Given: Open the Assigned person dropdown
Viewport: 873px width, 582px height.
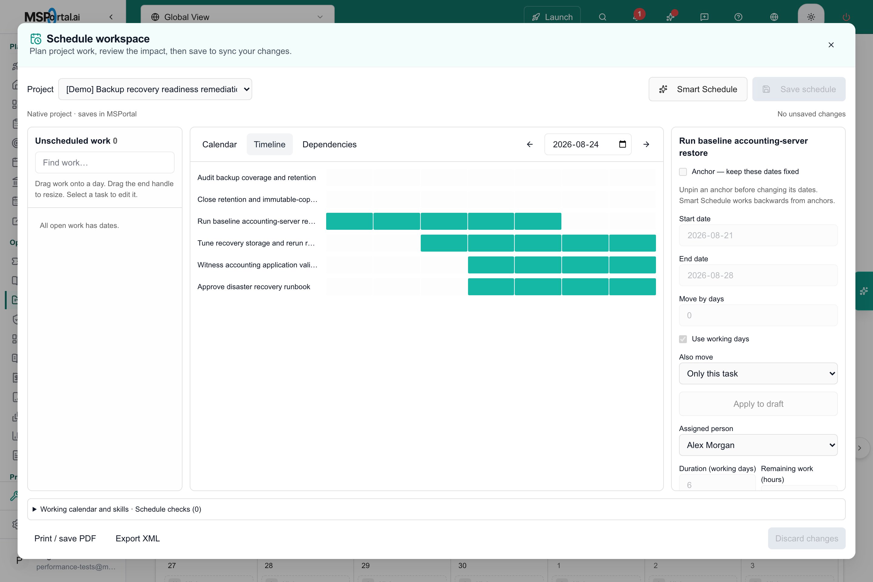Looking at the screenshot, I should pos(758,445).
